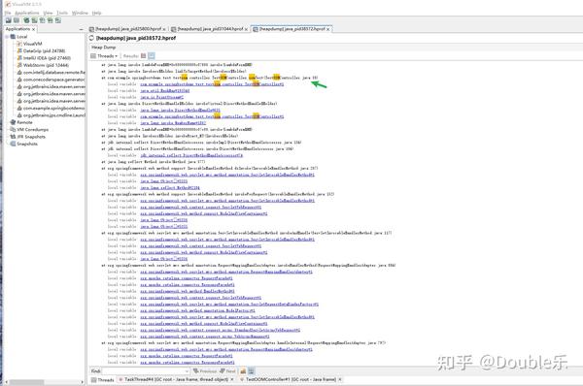Collapse the Local tree node
Viewport: 583px width, 386px height.
(7, 37)
